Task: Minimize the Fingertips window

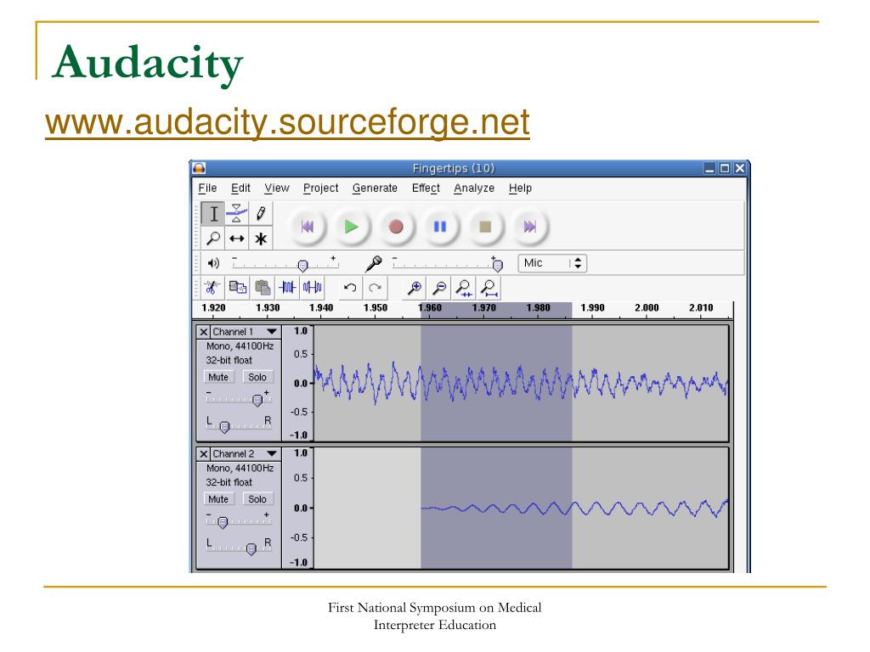Action: pos(709,168)
